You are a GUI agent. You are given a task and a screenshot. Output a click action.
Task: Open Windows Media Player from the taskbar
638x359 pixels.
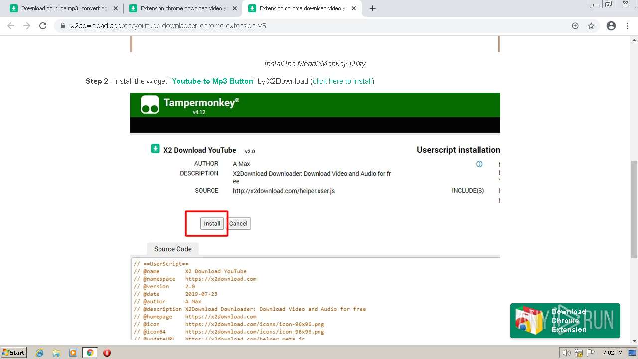coord(73,353)
